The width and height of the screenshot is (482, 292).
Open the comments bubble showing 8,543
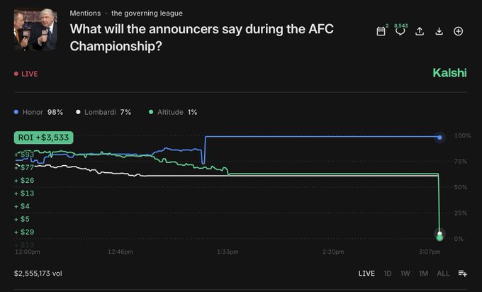coord(400,31)
